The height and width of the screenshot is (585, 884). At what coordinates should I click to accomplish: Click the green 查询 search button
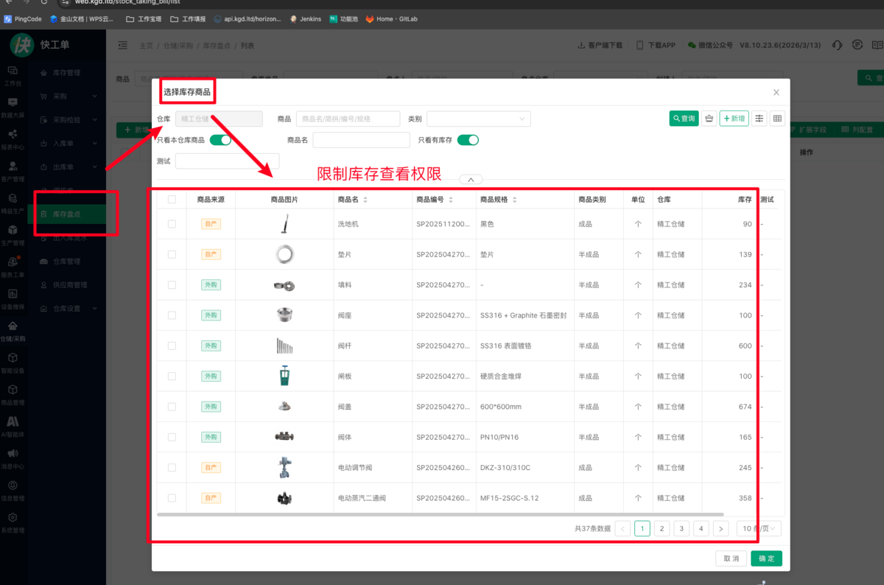coord(684,119)
